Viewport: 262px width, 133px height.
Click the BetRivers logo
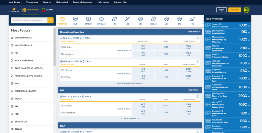pyautogui.click(x=14, y=10)
